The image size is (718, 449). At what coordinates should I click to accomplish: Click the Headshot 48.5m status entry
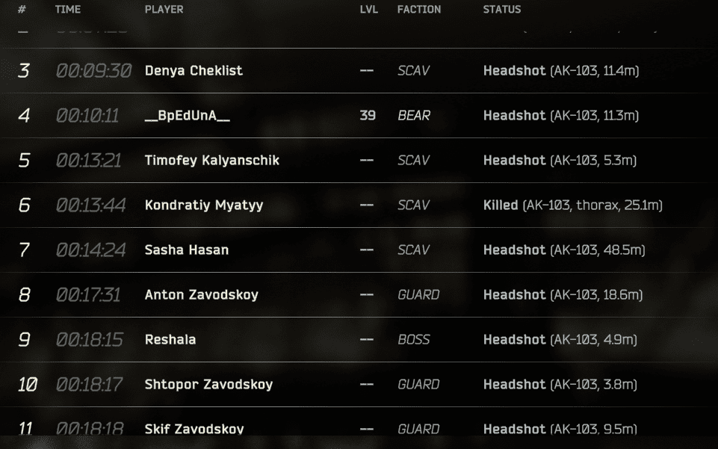[x=564, y=250]
